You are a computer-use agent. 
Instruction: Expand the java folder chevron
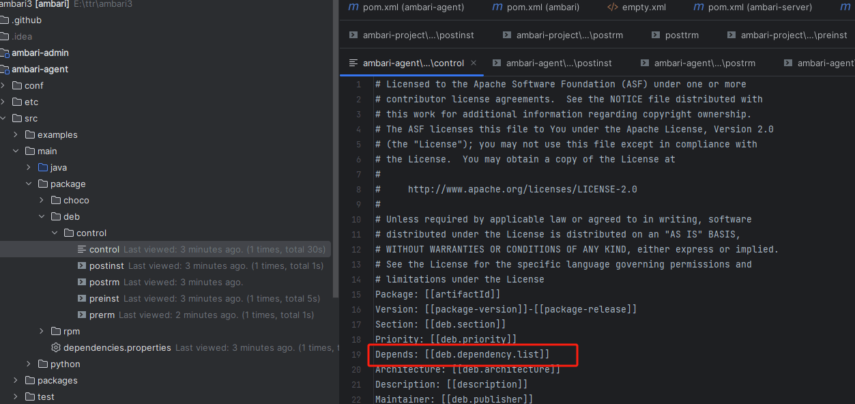click(29, 167)
